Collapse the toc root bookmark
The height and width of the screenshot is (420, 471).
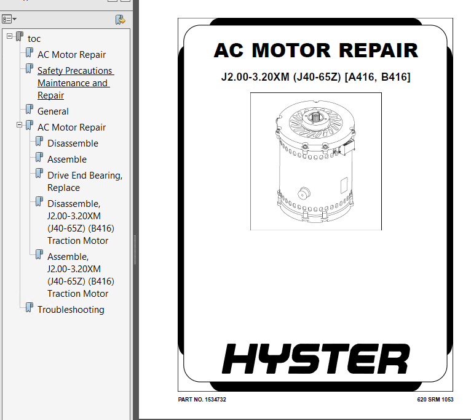click(x=10, y=36)
